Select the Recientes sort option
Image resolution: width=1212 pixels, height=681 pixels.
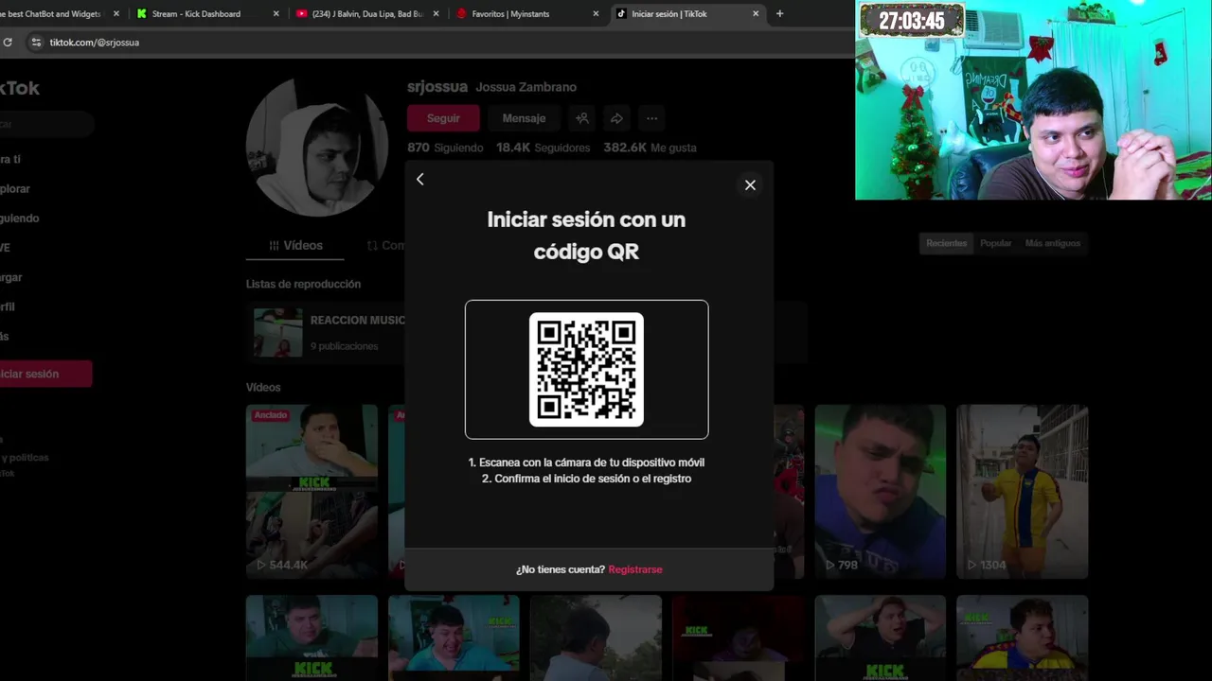(946, 243)
